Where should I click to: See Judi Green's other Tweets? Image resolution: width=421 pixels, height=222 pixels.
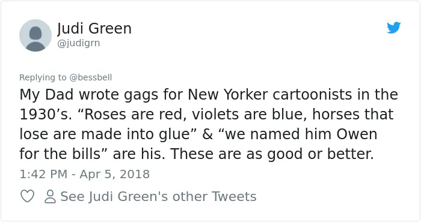(x=158, y=196)
